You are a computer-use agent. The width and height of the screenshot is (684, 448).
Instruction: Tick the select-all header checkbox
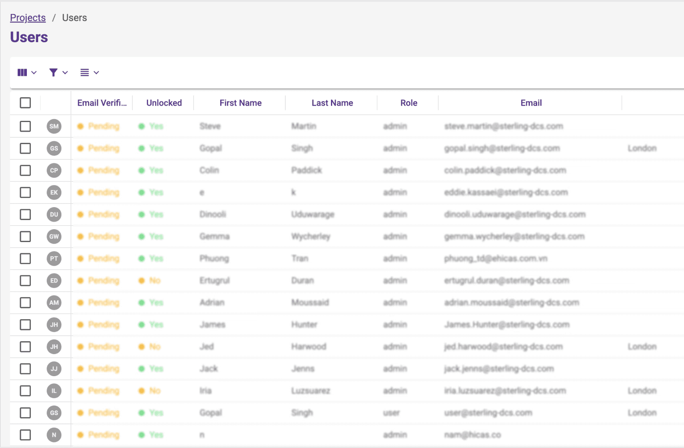(x=25, y=103)
